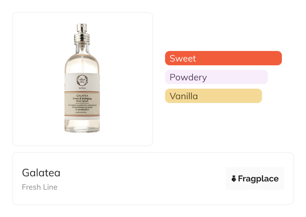Select the Powdery accord bar
Viewport: 306px width, 217px height.
tap(216, 77)
